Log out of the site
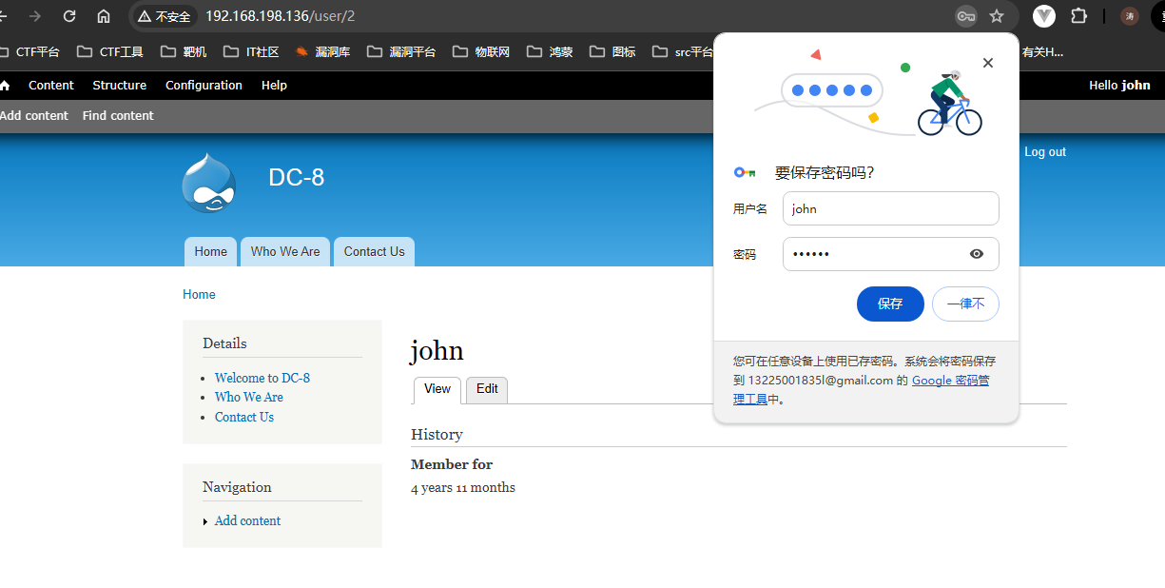Image resolution: width=1165 pixels, height=588 pixels. pos(1045,152)
